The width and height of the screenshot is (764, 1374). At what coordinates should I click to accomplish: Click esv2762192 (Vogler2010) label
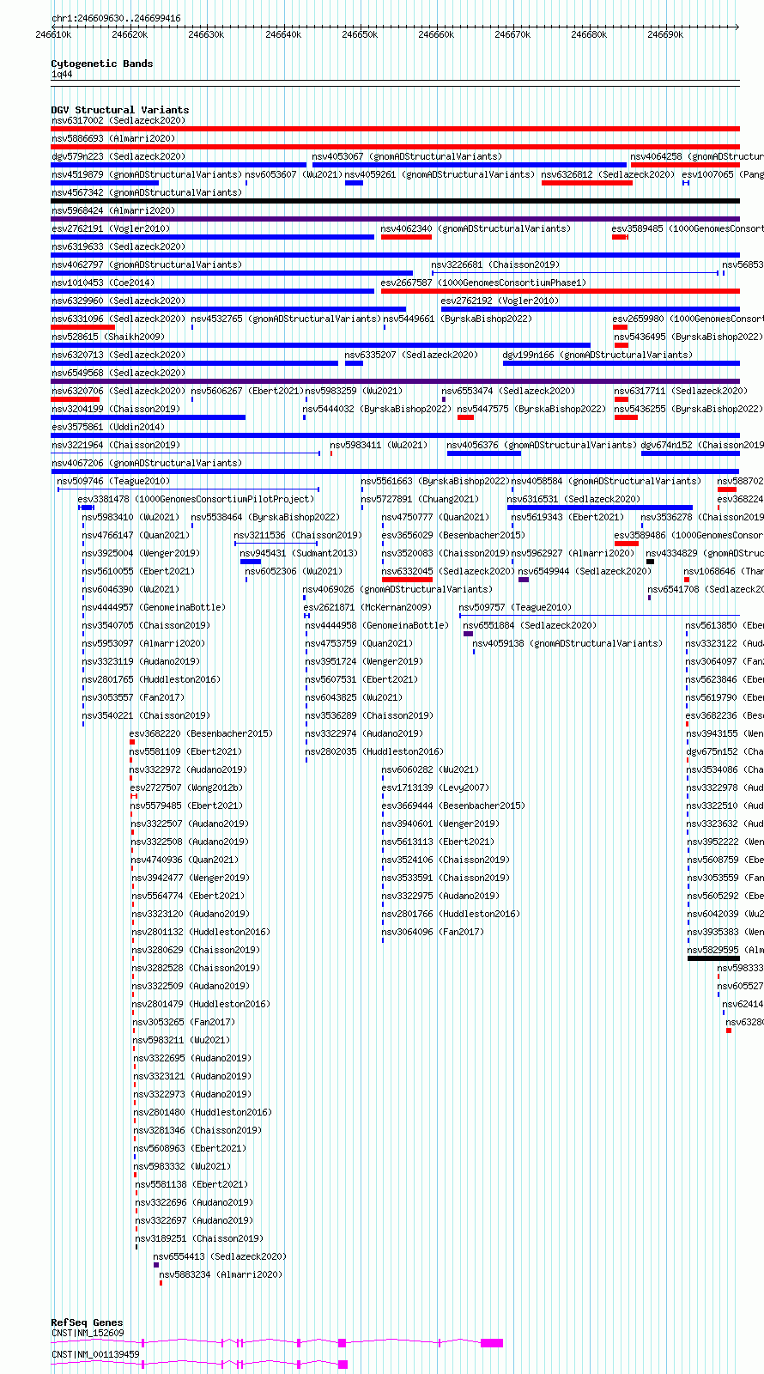pyautogui.click(x=500, y=301)
